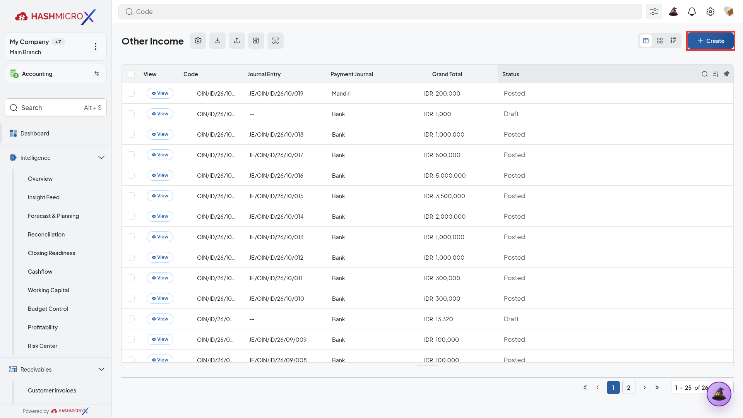Switch to the kanban view icon
Screen dimensions: 743x418
click(x=673, y=41)
